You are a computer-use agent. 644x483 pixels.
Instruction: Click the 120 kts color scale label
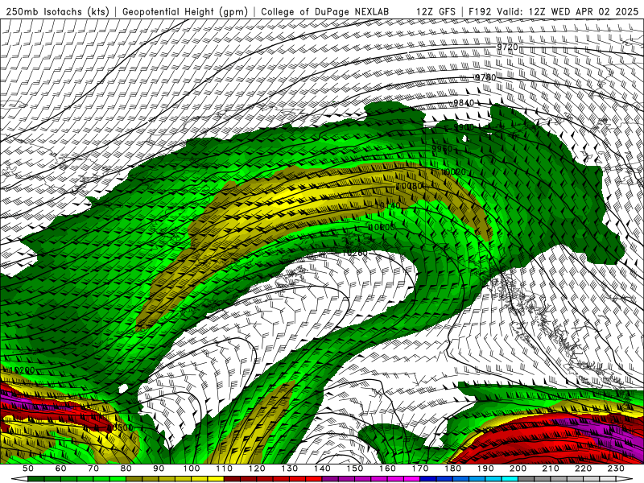(257, 469)
